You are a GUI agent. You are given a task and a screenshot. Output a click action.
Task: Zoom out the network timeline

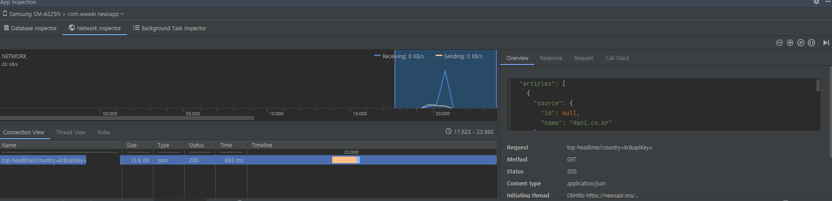pos(779,43)
